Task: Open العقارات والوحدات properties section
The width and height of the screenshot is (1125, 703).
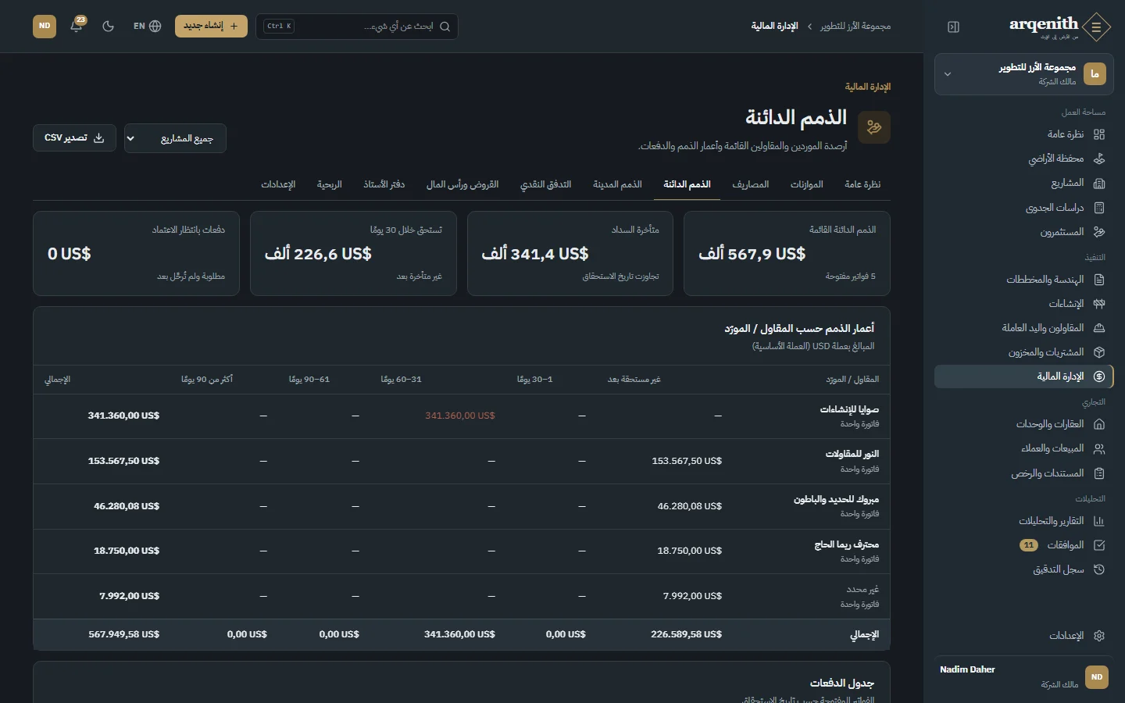Action: coord(1023,424)
